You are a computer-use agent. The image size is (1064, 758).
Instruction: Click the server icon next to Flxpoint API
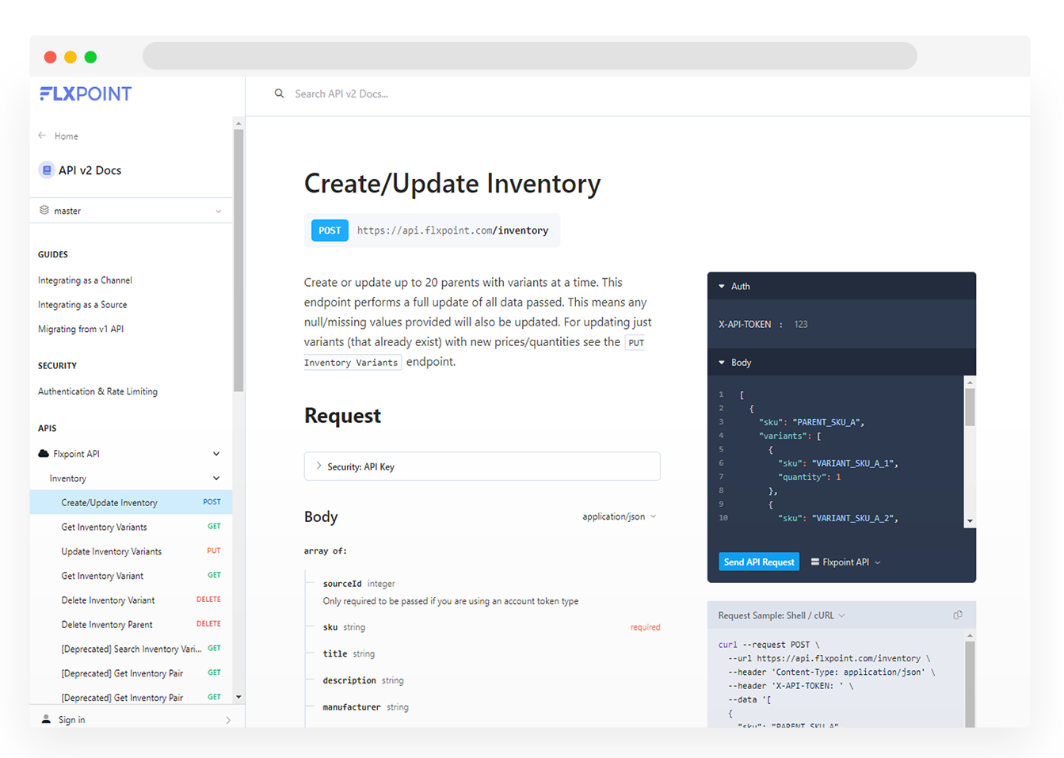pos(814,562)
